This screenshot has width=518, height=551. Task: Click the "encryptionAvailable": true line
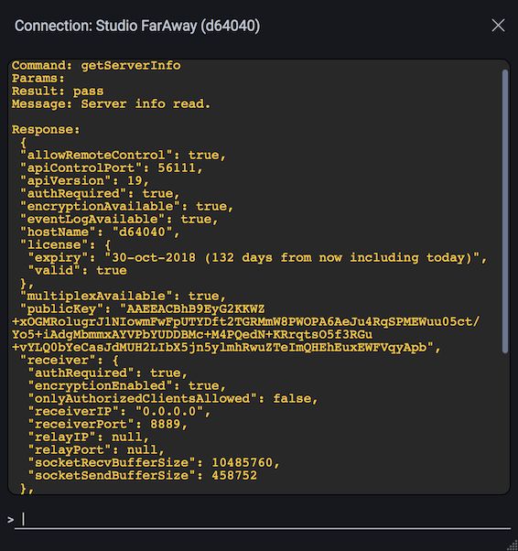coord(127,207)
